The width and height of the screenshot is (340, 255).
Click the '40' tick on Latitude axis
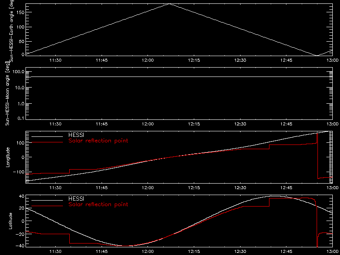(22, 196)
